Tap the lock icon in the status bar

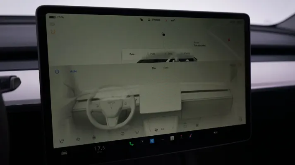pos(142,19)
